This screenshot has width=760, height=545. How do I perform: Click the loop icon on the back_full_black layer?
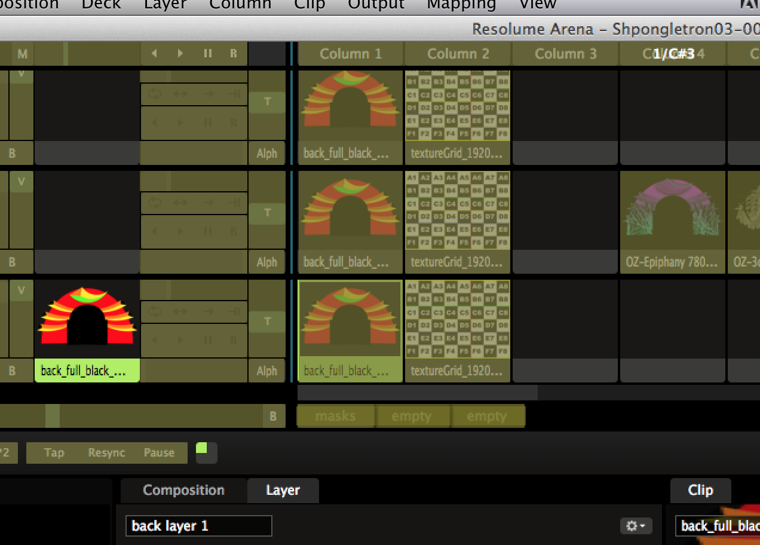[155, 311]
